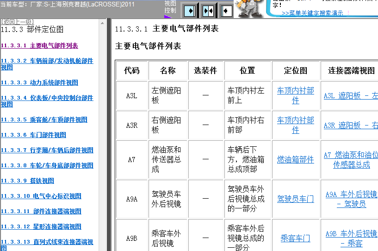
Task: Click the right-arrow view control icon
Action: point(190,11)
